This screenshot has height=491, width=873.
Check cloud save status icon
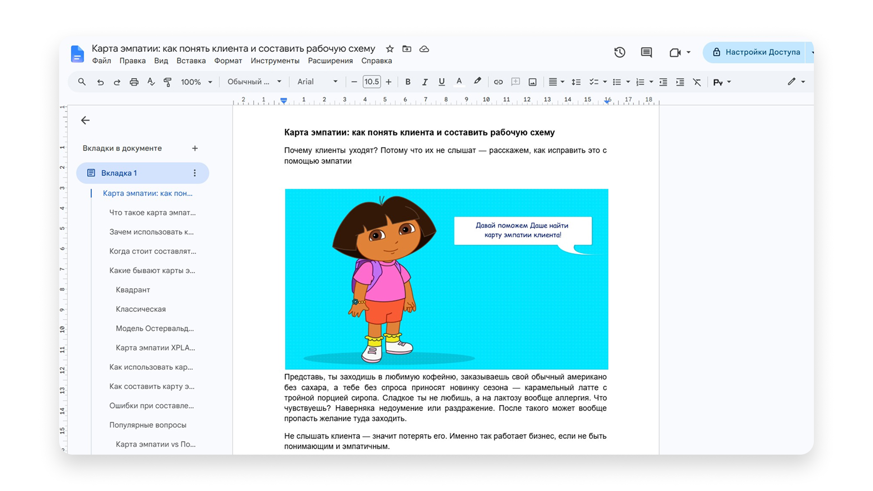point(424,49)
